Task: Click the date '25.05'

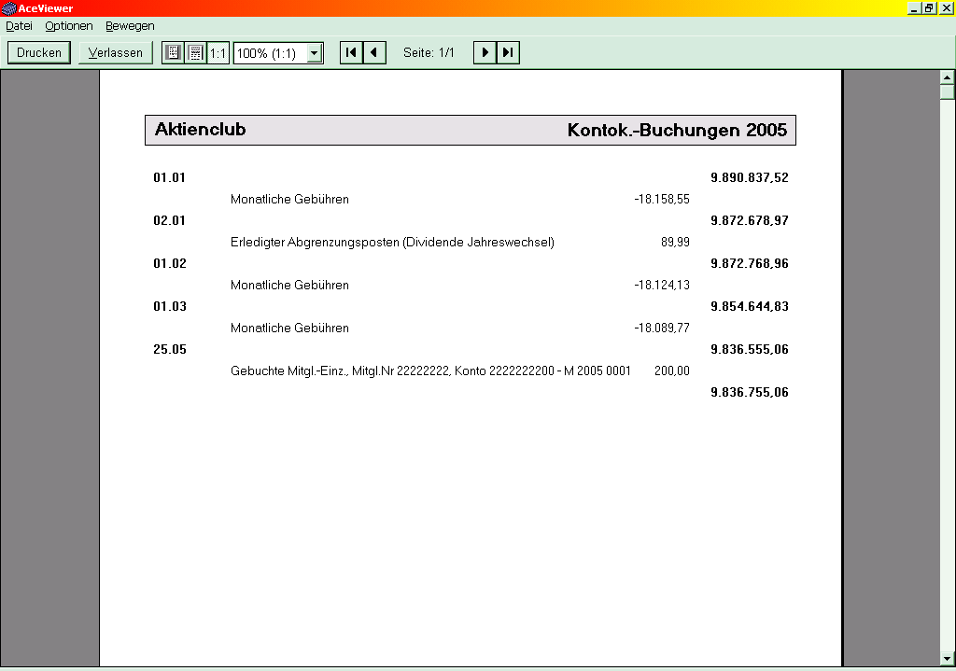Action: 170,349
